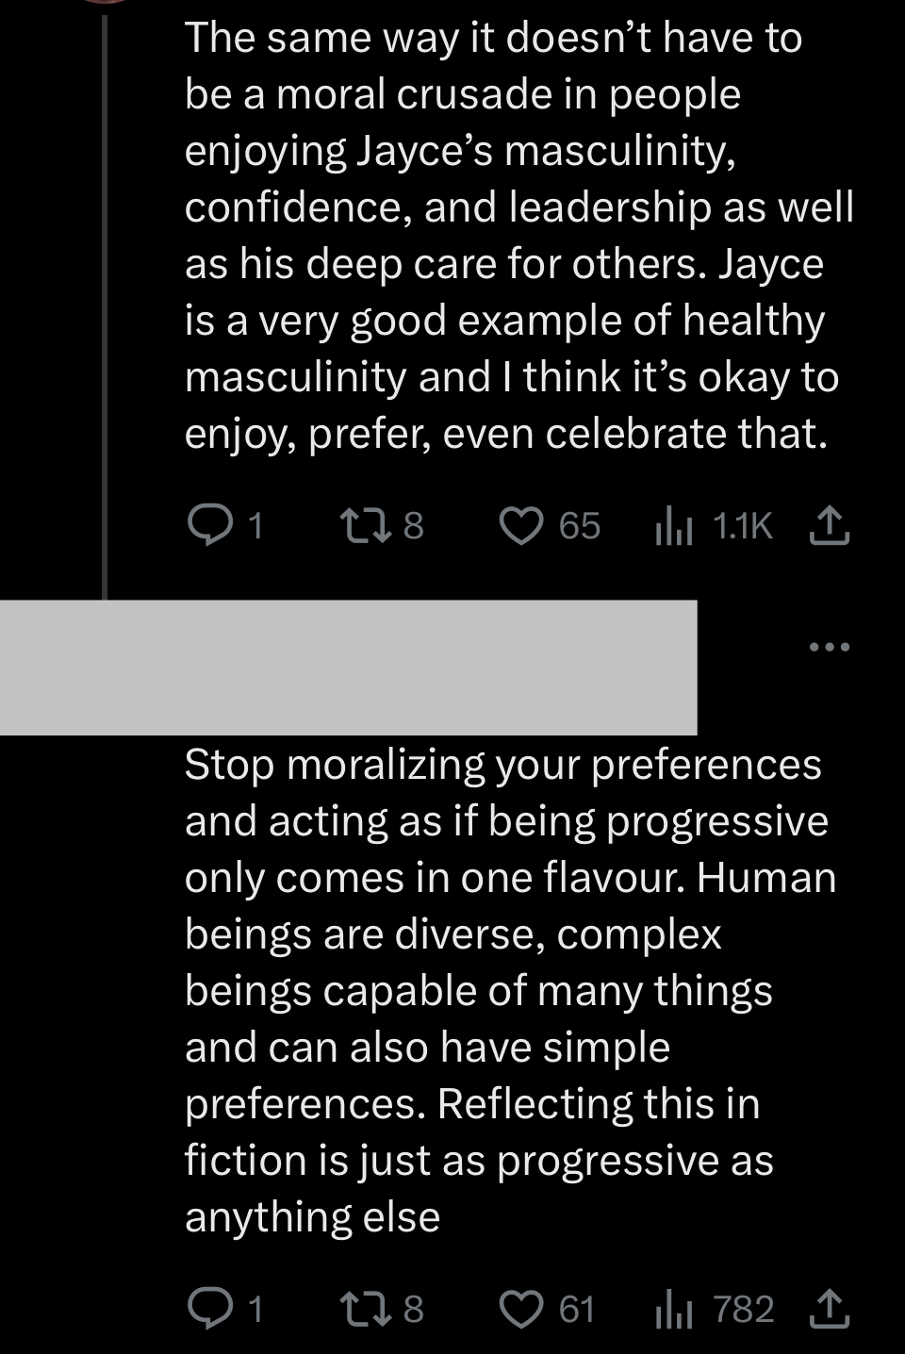Image resolution: width=905 pixels, height=1354 pixels.
Task: Click the 61 likes count
Action: coord(577,1309)
